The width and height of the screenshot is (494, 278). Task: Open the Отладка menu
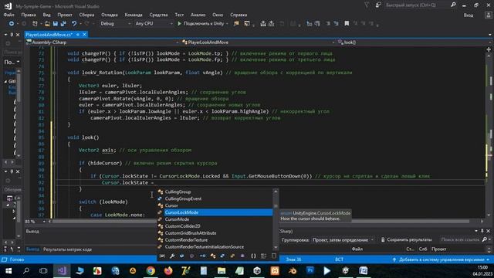(110, 15)
